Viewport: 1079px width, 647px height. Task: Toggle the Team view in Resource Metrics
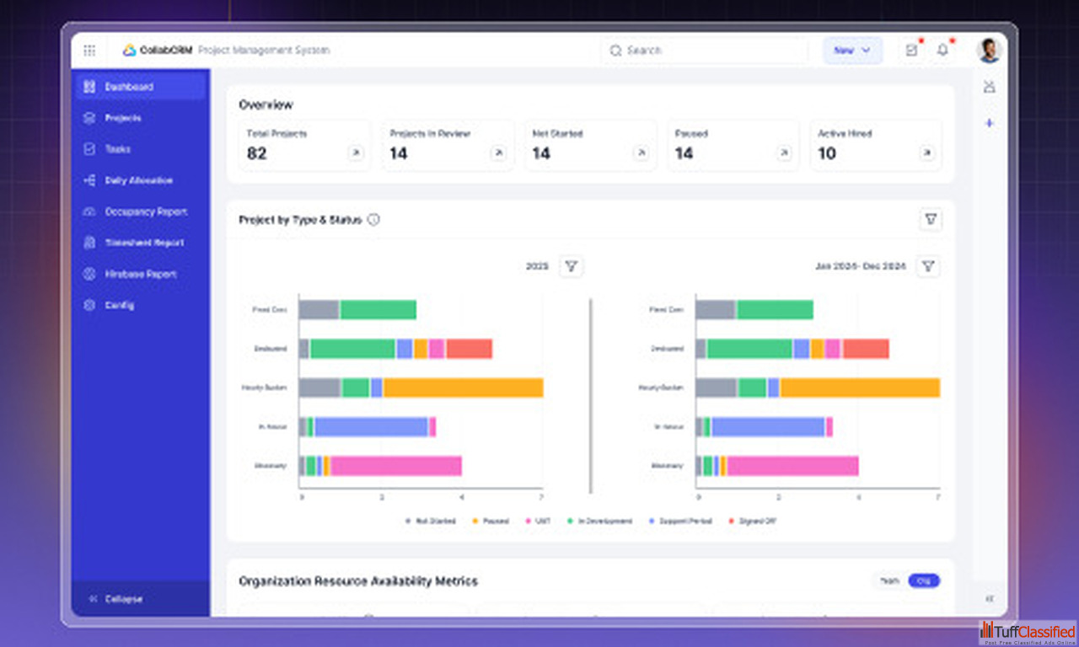click(x=890, y=580)
